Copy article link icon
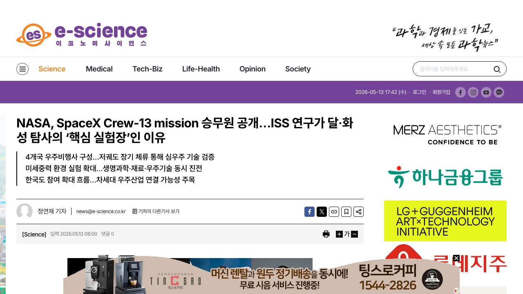This screenshot has height=294, width=523. 334,212
